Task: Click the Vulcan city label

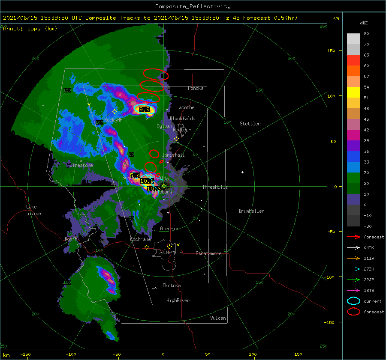Action: (218, 318)
